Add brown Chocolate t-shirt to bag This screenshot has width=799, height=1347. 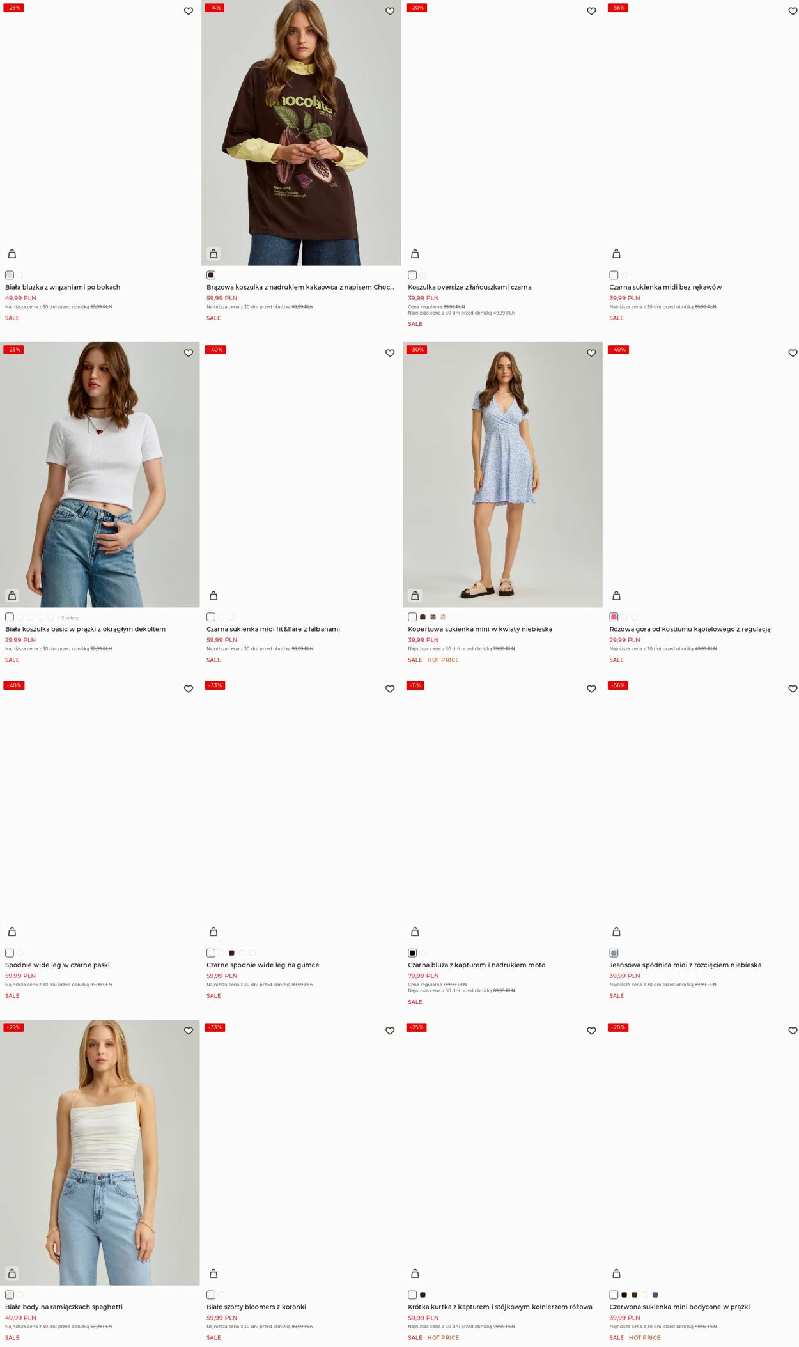click(213, 254)
